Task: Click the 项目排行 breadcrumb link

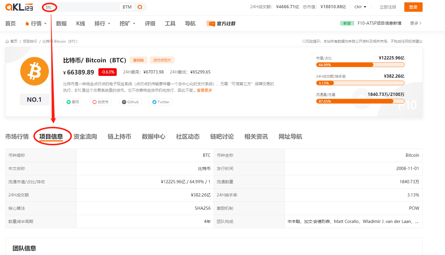Action: [30, 41]
